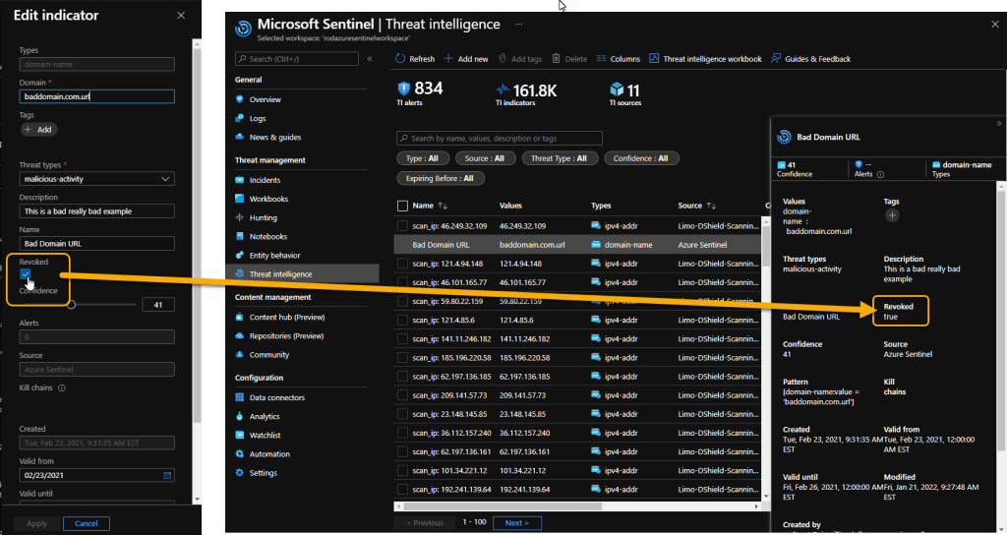Screen dimensions: 1007x535
Task: Click the Repositories (Preview) icon
Action: tap(240, 336)
